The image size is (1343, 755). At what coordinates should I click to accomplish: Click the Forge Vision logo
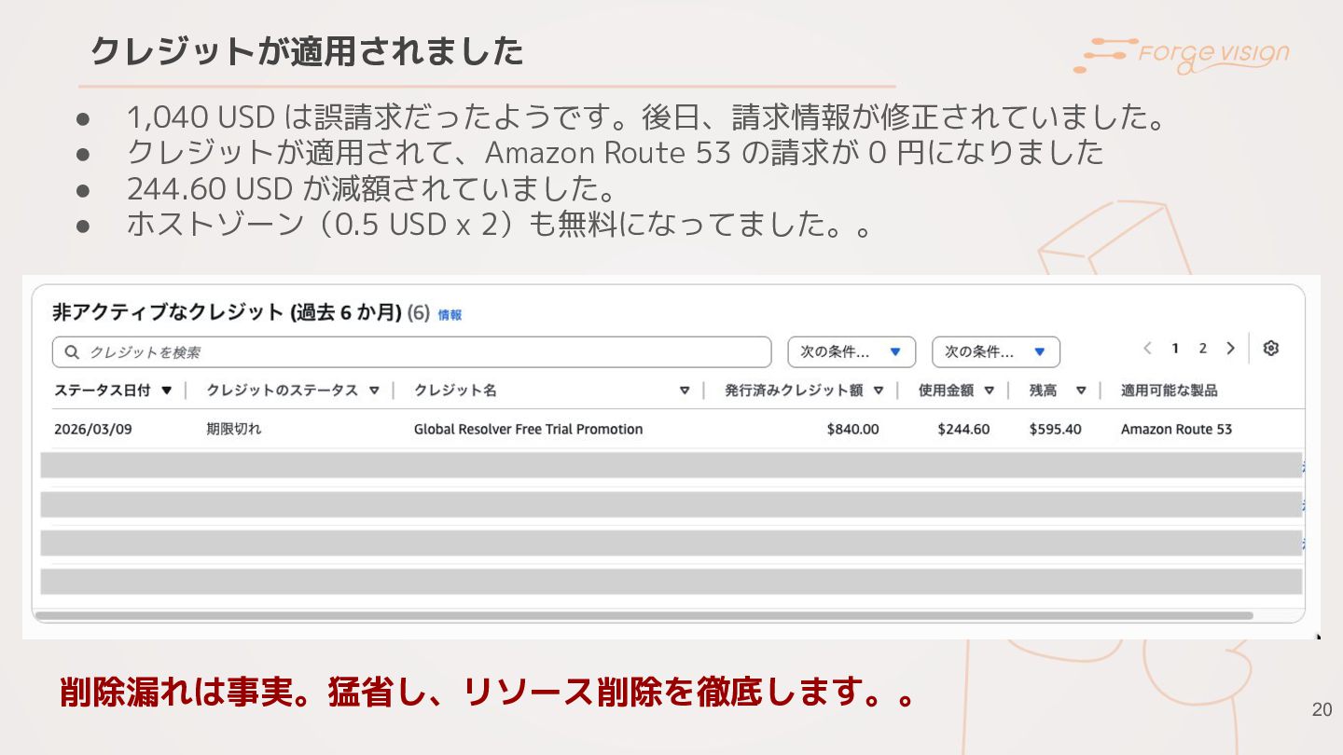(1182, 55)
